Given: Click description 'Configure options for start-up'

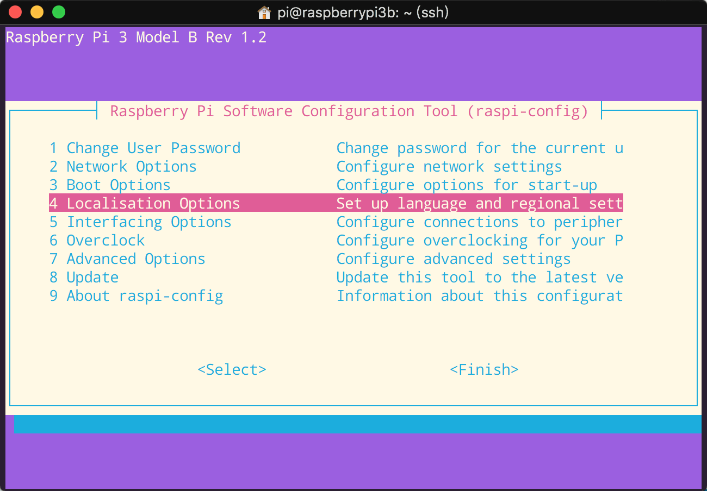Looking at the screenshot, I should (x=467, y=185).
